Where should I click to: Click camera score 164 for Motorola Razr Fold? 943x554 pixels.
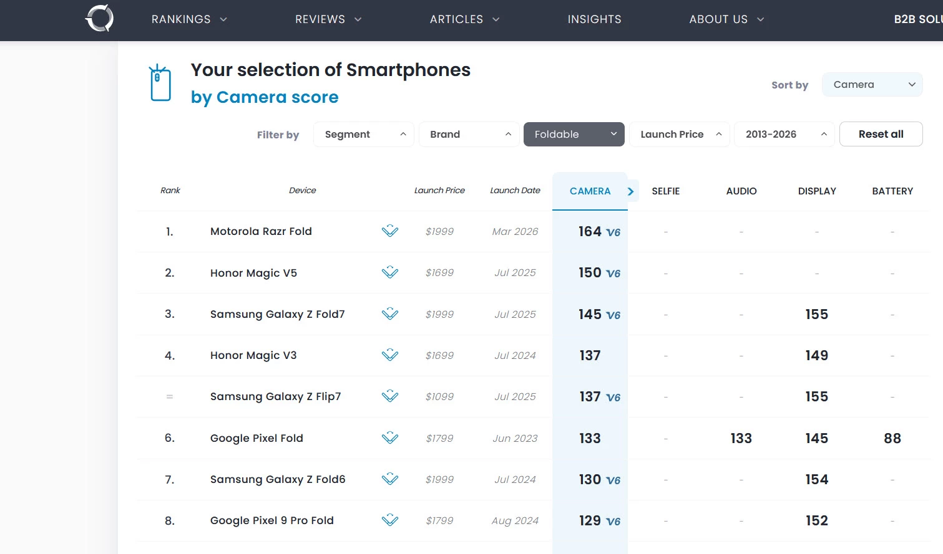[x=590, y=231]
